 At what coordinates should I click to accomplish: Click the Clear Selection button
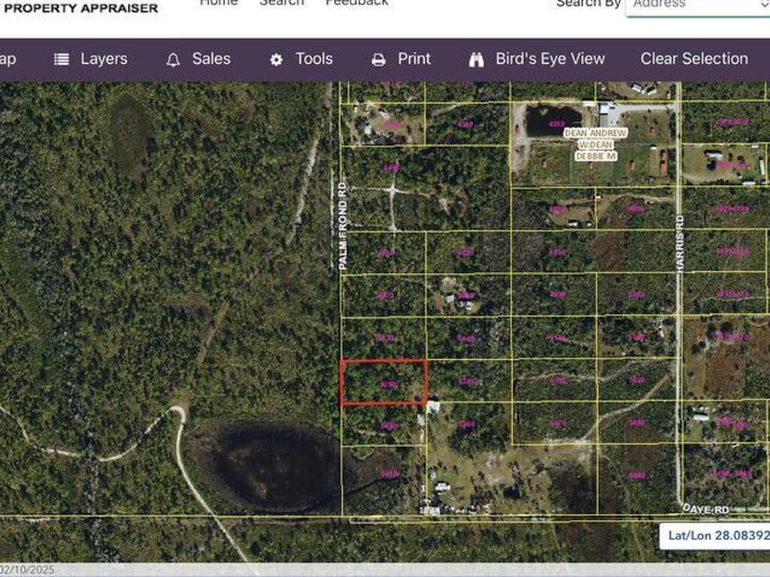(694, 59)
